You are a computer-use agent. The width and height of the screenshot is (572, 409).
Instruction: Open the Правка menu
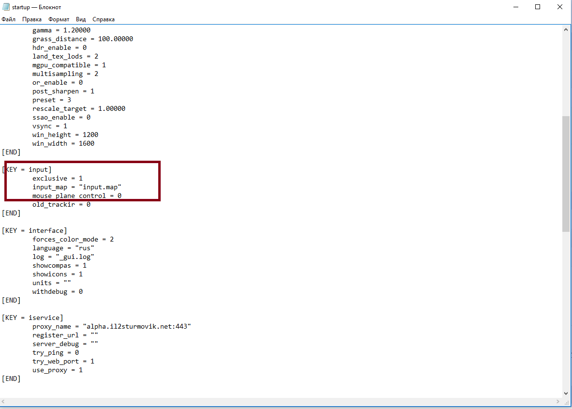32,19
